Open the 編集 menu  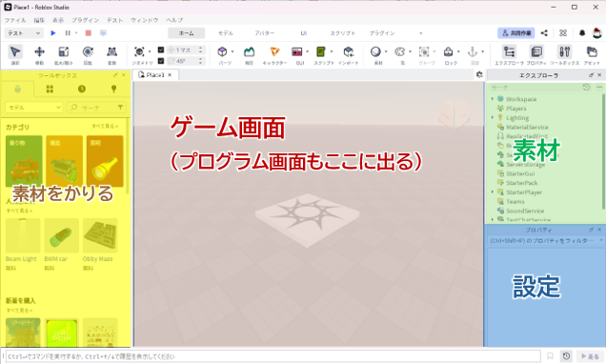pyautogui.click(x=39, y=20)
